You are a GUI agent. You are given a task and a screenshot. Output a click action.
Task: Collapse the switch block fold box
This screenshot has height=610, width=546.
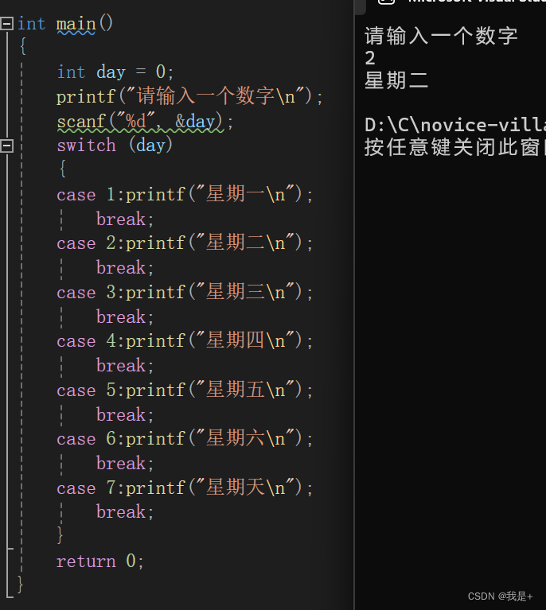point(7,146)
